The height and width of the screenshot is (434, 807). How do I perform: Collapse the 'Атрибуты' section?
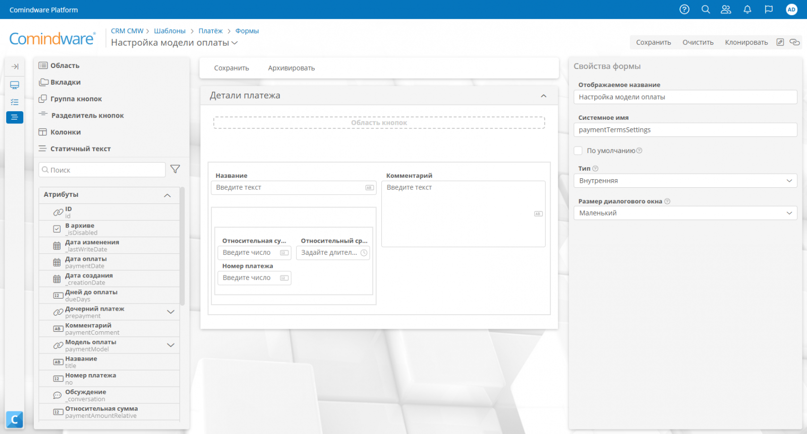tap(167, 195)
